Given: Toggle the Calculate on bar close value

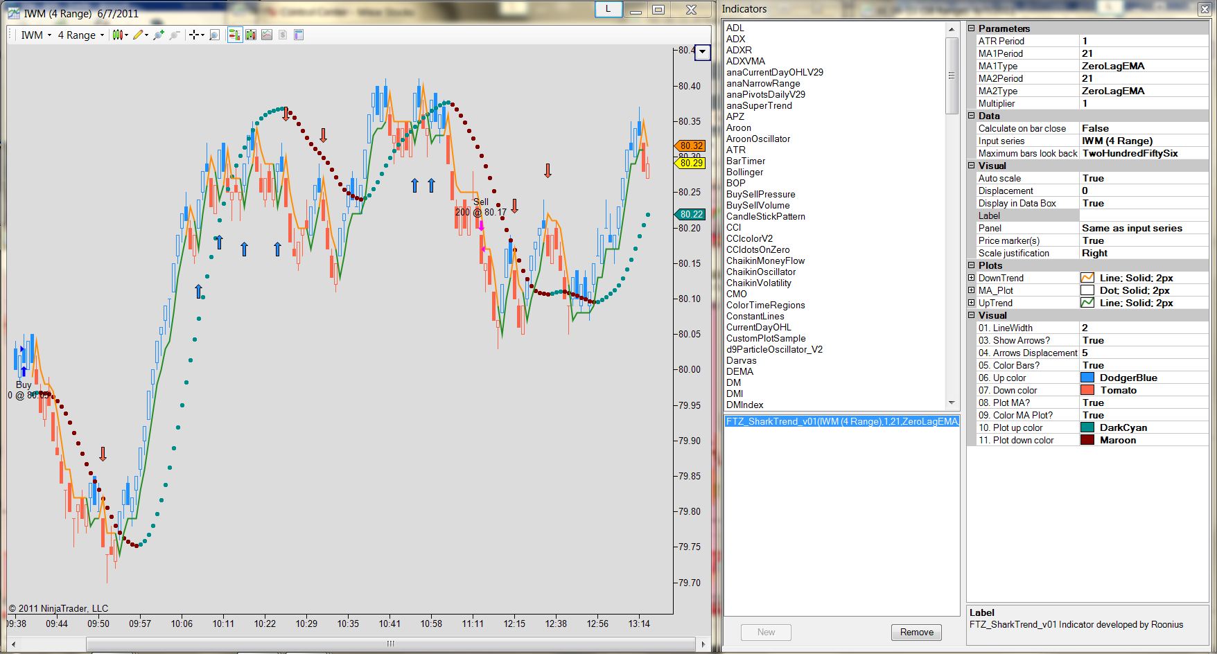Looking at the screenshot, I should click(x=1144, y=128).
